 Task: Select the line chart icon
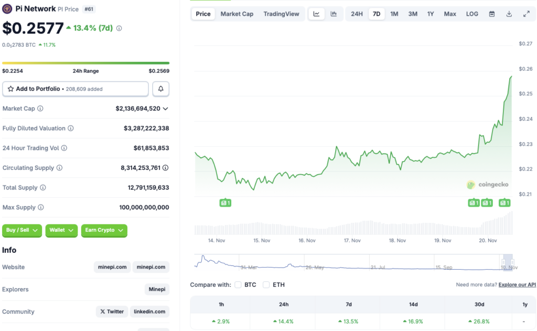pyautogui.click(x=316, y=14)
